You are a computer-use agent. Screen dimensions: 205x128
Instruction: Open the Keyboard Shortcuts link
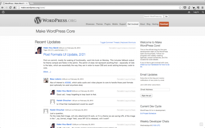point(128,42)
